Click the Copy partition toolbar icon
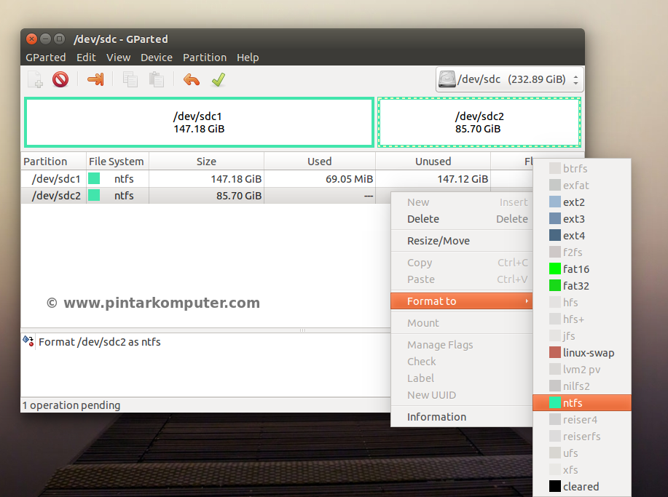This screenshot has width=668, height=497. click(x=130, y=79)
